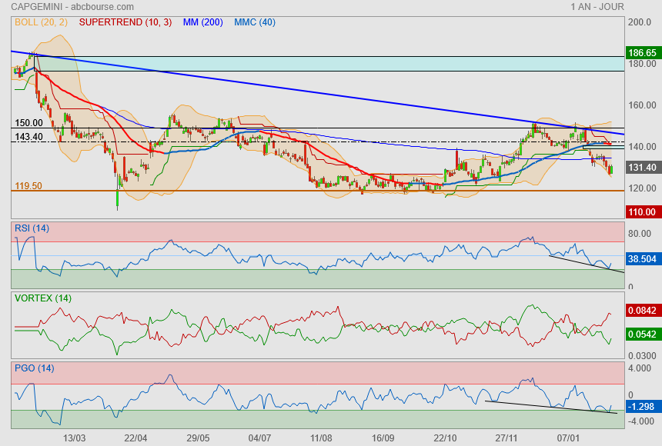Select the gray 131.40 current price tag

pos(642,168)
